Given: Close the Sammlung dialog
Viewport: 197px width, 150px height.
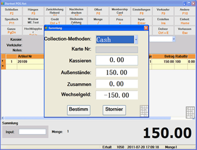Looking at the screenshot, I should [146, 28].
